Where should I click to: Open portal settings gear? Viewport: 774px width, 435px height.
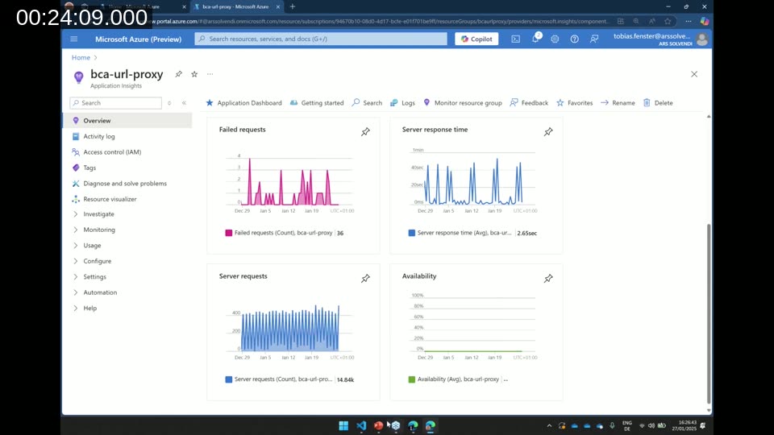click(x=555, y=39)
